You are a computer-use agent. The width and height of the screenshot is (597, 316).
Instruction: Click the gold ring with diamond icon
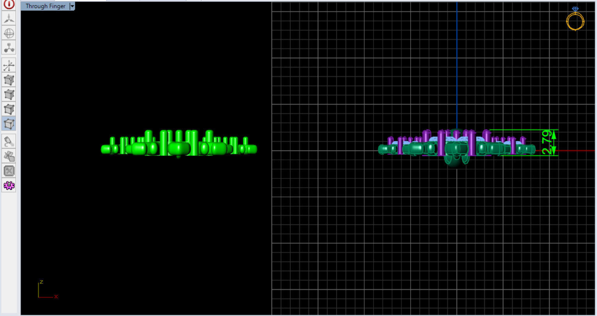tap(575, 19)
